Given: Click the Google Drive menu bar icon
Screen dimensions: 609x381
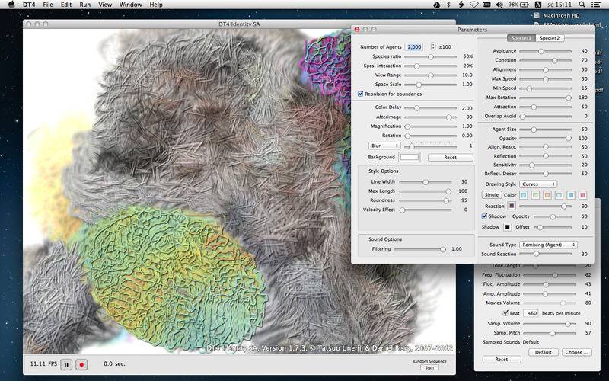Looking at the screenshot, I should click(x=436, y=5).
